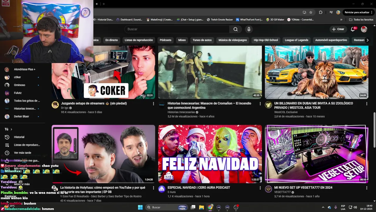Click the taskbar icon with red notification badge
Viewport: 376px width, 212px height.
(x=236, y=207)
